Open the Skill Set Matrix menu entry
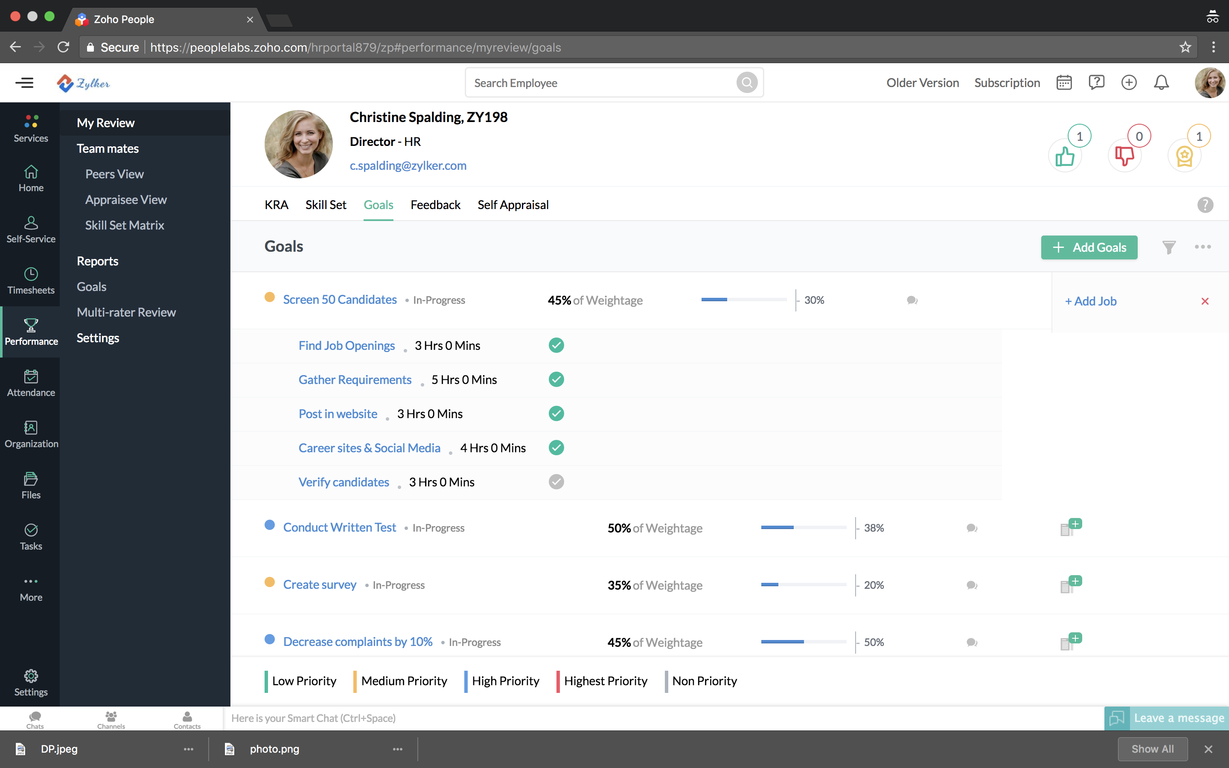Screen dimensions: 1229x768 125,225
